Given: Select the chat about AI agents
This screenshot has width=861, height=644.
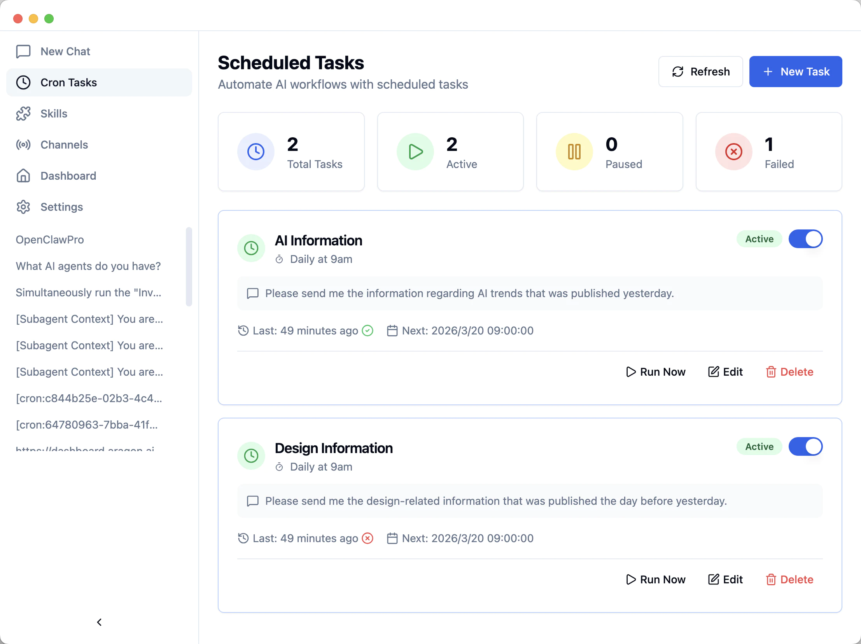Looking at the screenshot, I should [x=88, y=266].
